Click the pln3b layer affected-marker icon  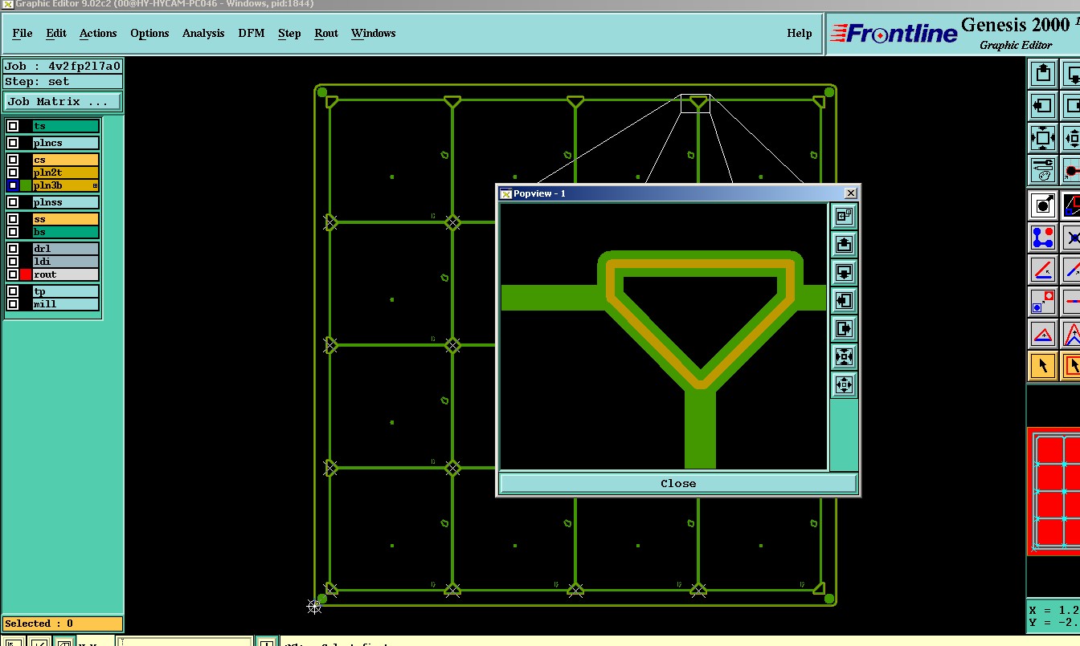click(x=95, y=185)
